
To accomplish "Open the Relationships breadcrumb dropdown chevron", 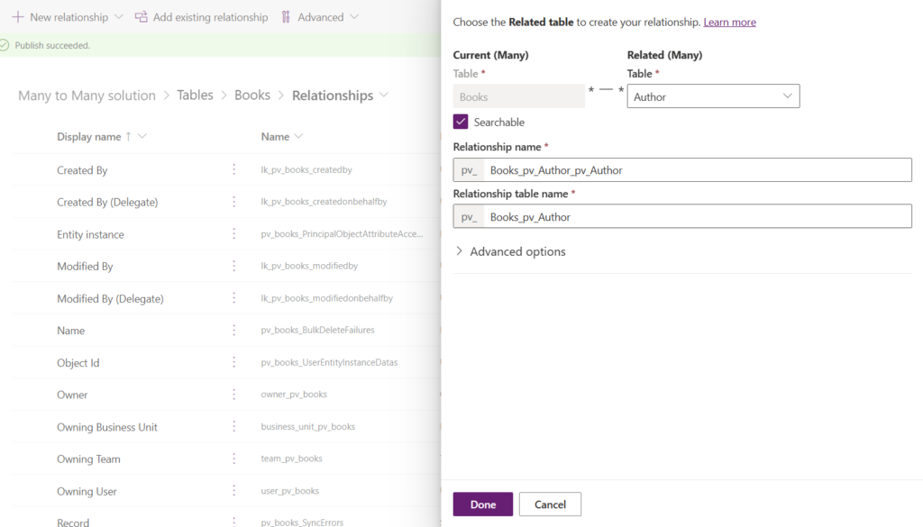I will 384,95.
